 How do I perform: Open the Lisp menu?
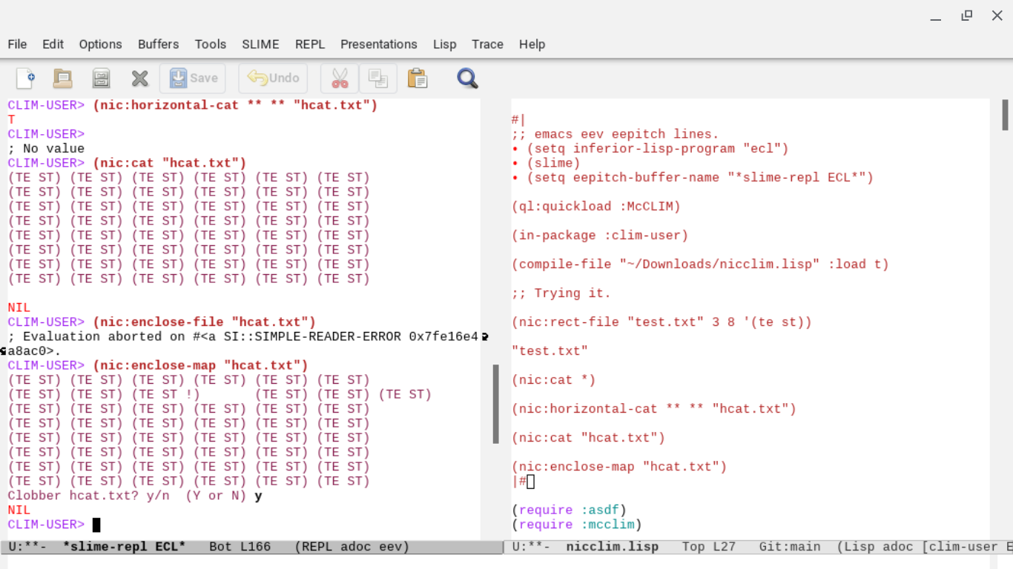445,44
